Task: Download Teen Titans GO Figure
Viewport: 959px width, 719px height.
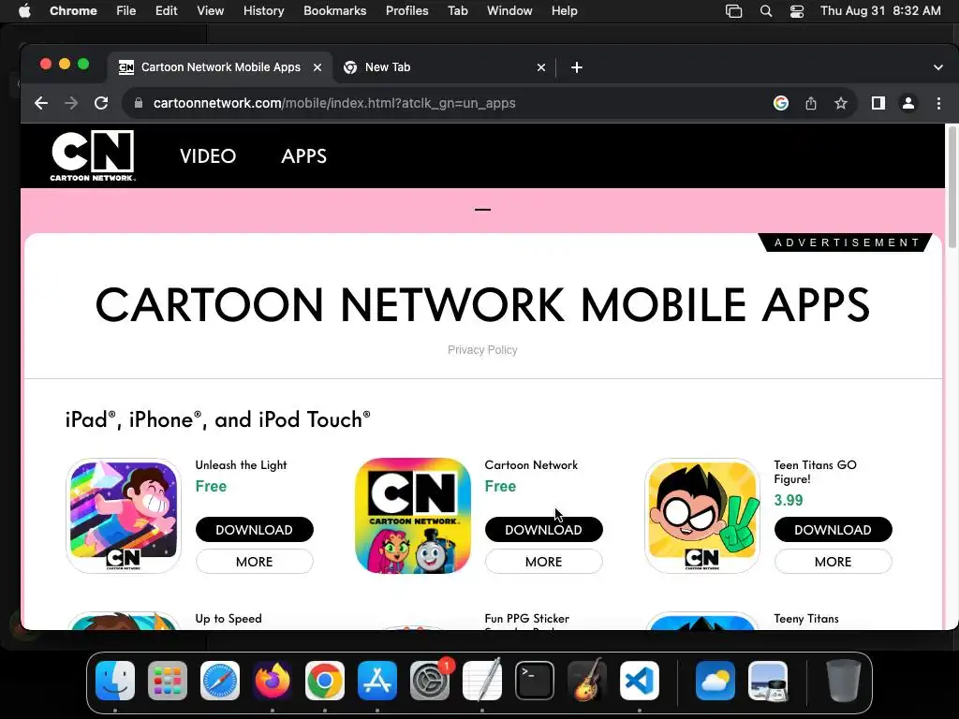Action: click(x=833, y=530)
